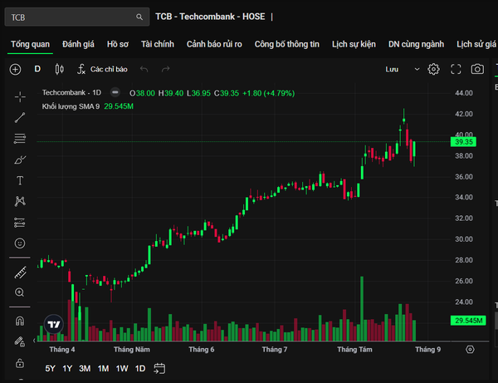This screenshot has width=498, height=383.
Task: Open the D interval dropdown
Action: point(37,69)
